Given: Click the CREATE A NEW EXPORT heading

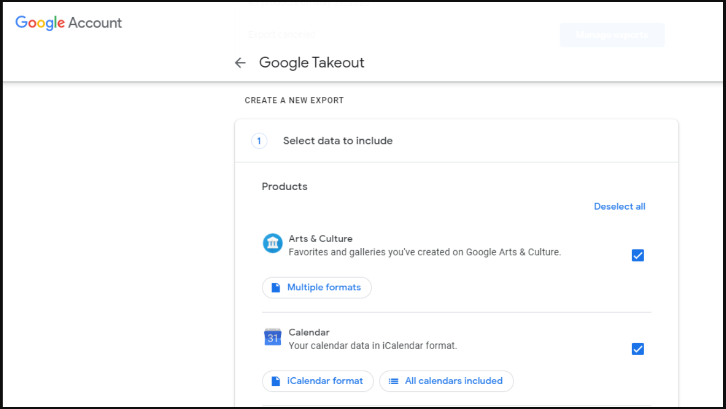Looking at the screenshot, I should (294, 100).
